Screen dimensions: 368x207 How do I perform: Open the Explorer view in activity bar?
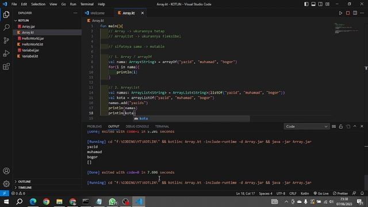(6, 14)
